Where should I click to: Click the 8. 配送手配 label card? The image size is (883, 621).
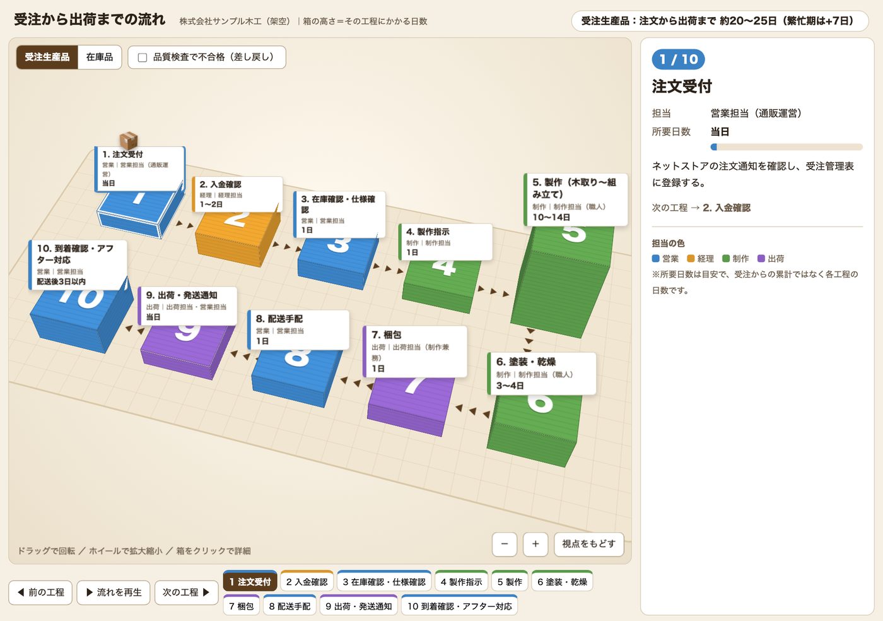[x=298, y=329]
